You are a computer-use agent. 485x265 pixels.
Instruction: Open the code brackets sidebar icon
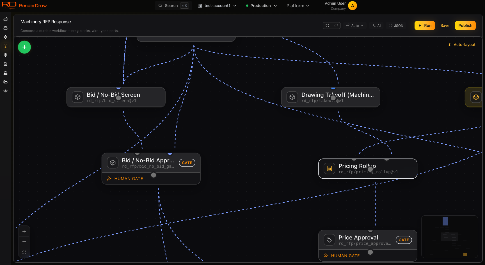pyautogui.click(x=5, y=91)
